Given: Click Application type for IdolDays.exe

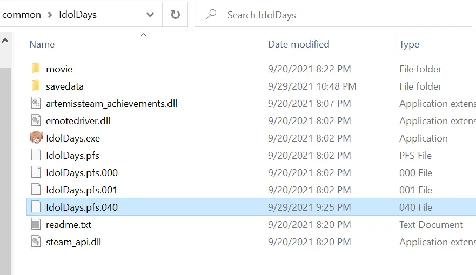Looking at the screenshot, I should 424,138.
